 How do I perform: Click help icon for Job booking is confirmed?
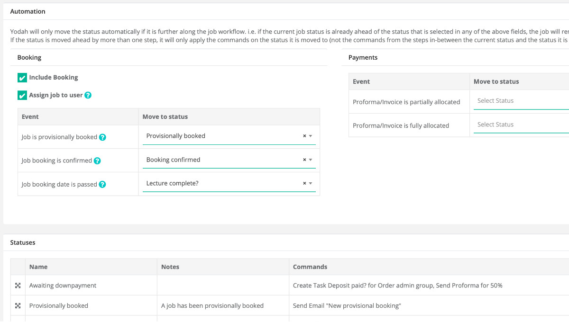tap(97, 161)
